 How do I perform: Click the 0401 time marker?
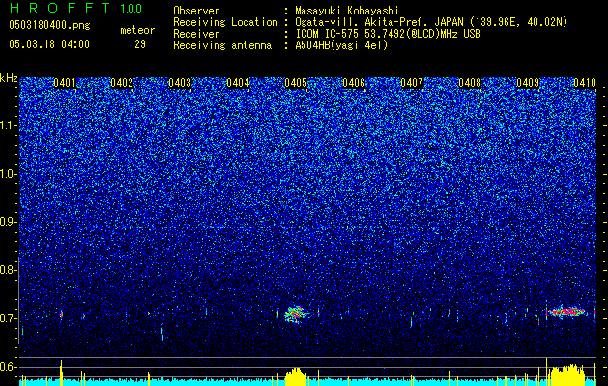pos(65,83)
